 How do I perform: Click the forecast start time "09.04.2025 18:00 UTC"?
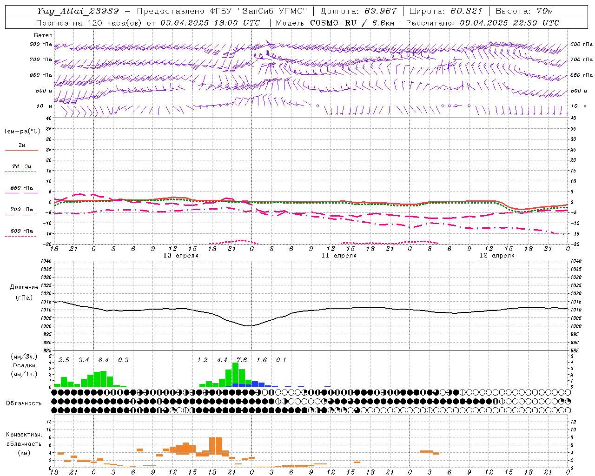click(x=210, y=23)
